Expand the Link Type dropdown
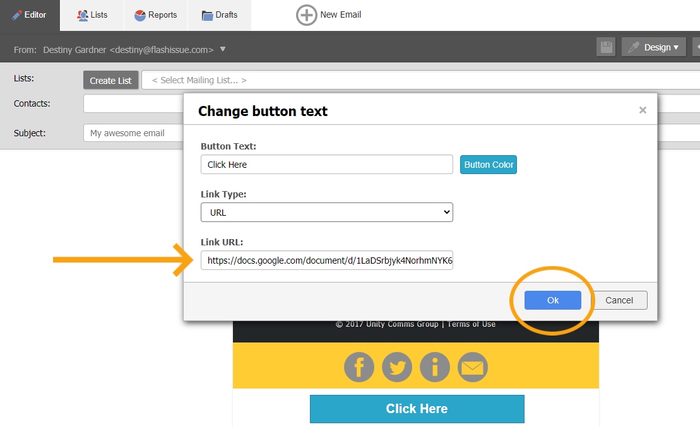700x427 pixels. [x=326, y=213]
